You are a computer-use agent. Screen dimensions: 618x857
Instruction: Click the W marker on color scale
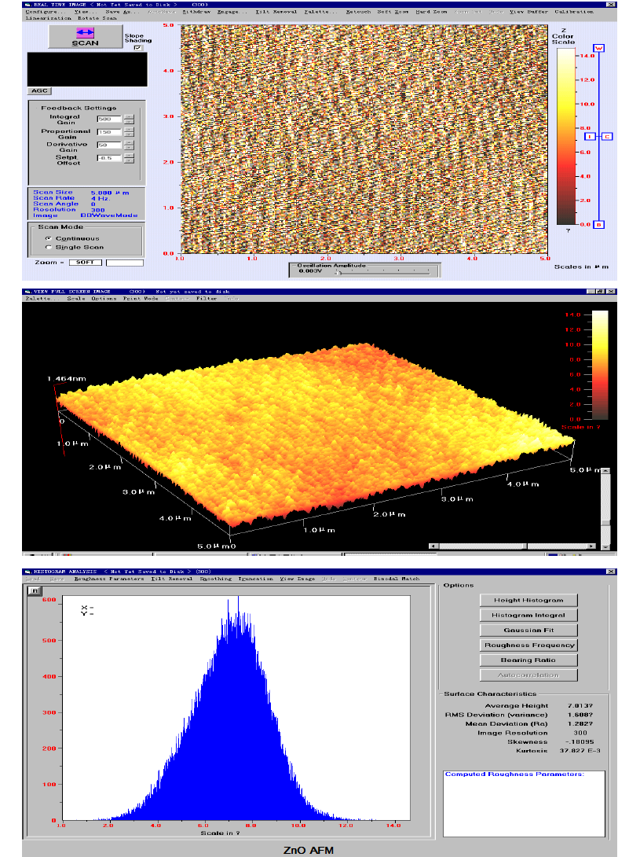point(599,49)
